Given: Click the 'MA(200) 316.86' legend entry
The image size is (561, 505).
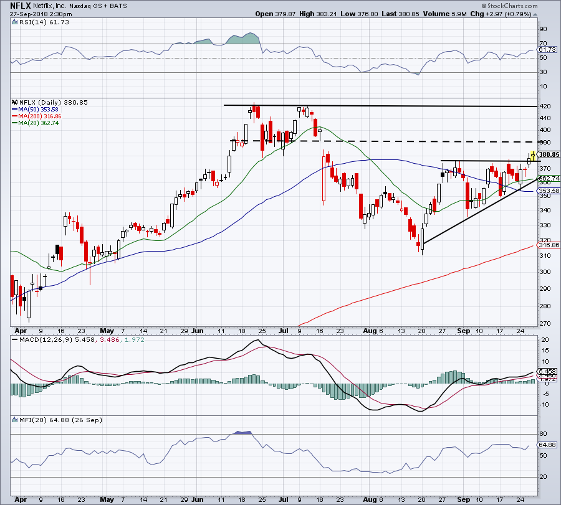Looking at the screenshot, I should tap(40, 116).
